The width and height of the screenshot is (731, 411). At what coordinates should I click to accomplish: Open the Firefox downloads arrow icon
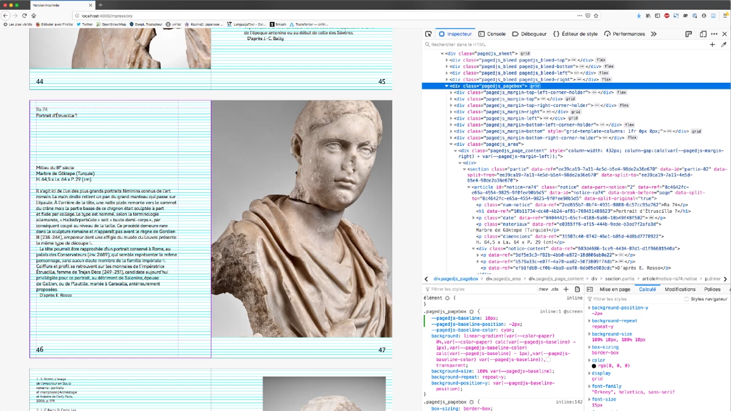pyautogui.click(x=638, y=15)
